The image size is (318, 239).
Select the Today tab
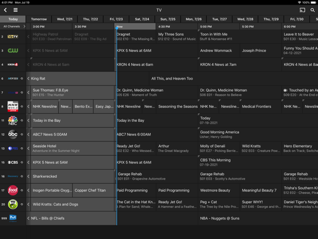click(x=13, y=19)
